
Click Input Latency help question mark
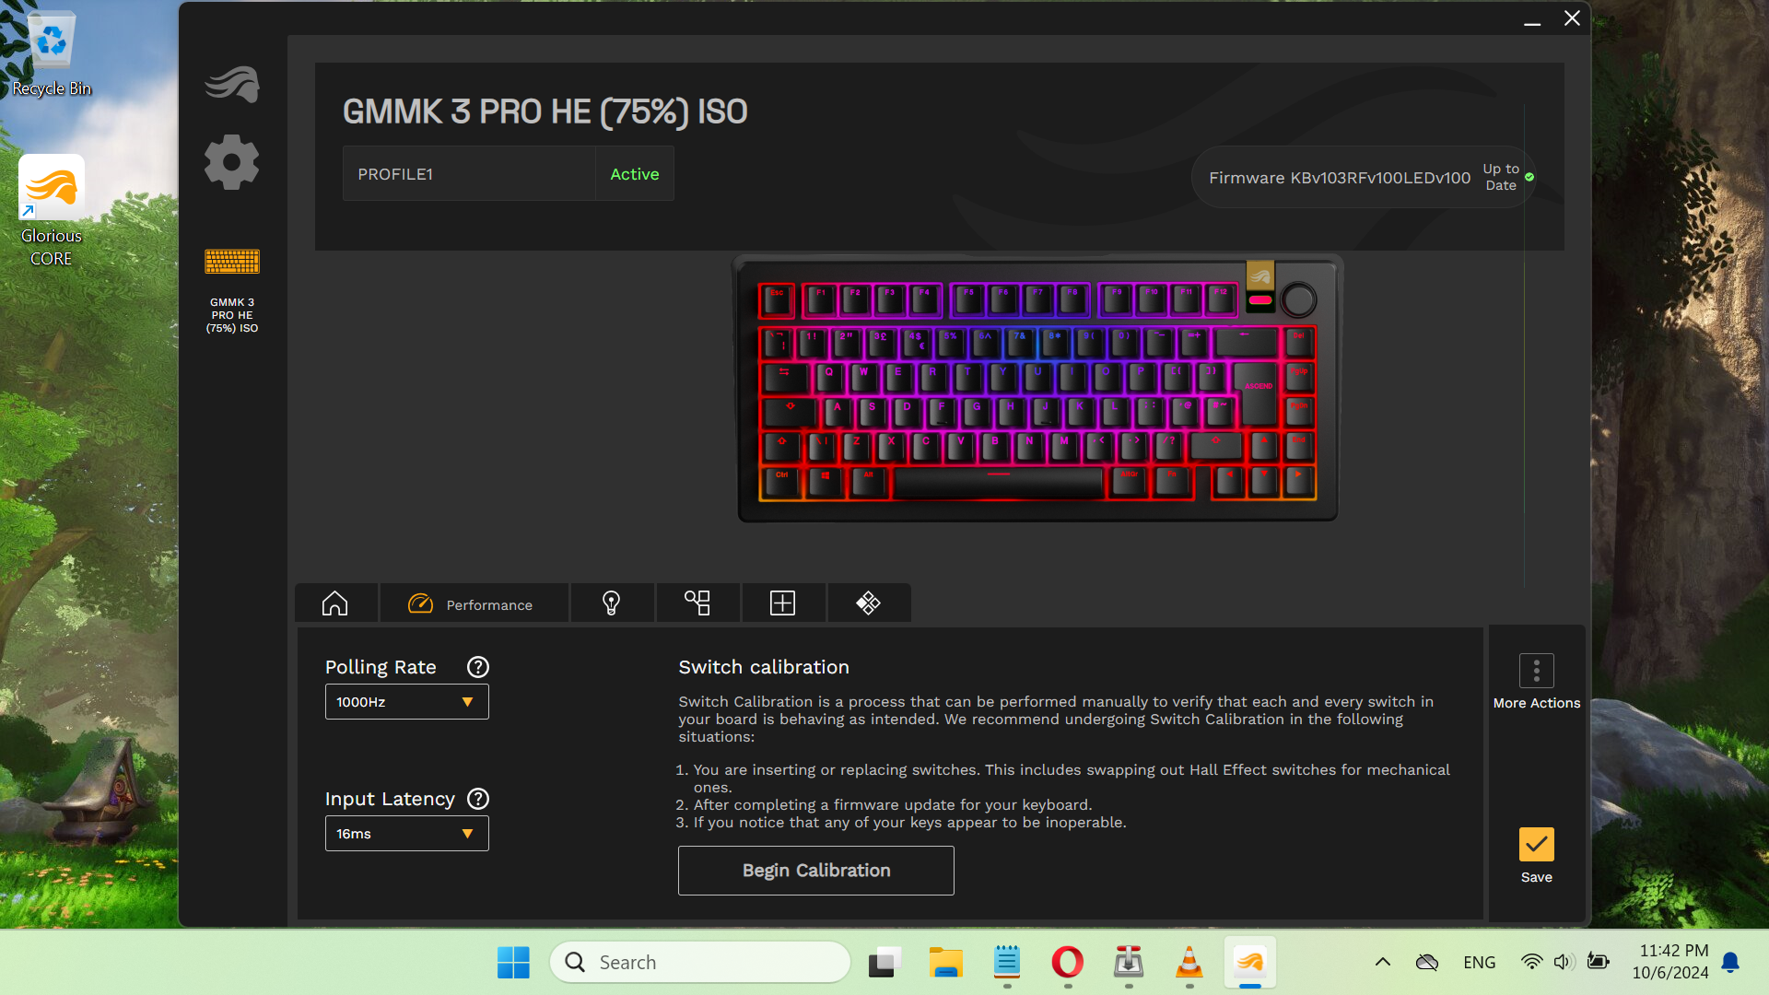pyautogui.click(x=477, y=799)
